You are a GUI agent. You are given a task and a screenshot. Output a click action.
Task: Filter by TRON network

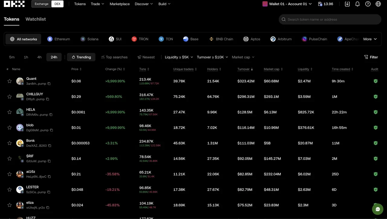(x=140, y=39)
